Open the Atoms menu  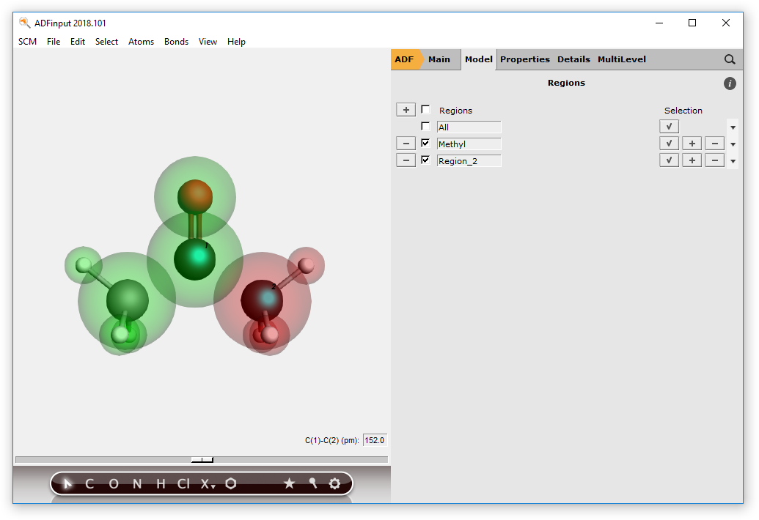(141, 42)
